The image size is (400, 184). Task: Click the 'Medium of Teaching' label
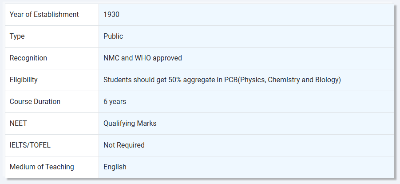[42, 167]
